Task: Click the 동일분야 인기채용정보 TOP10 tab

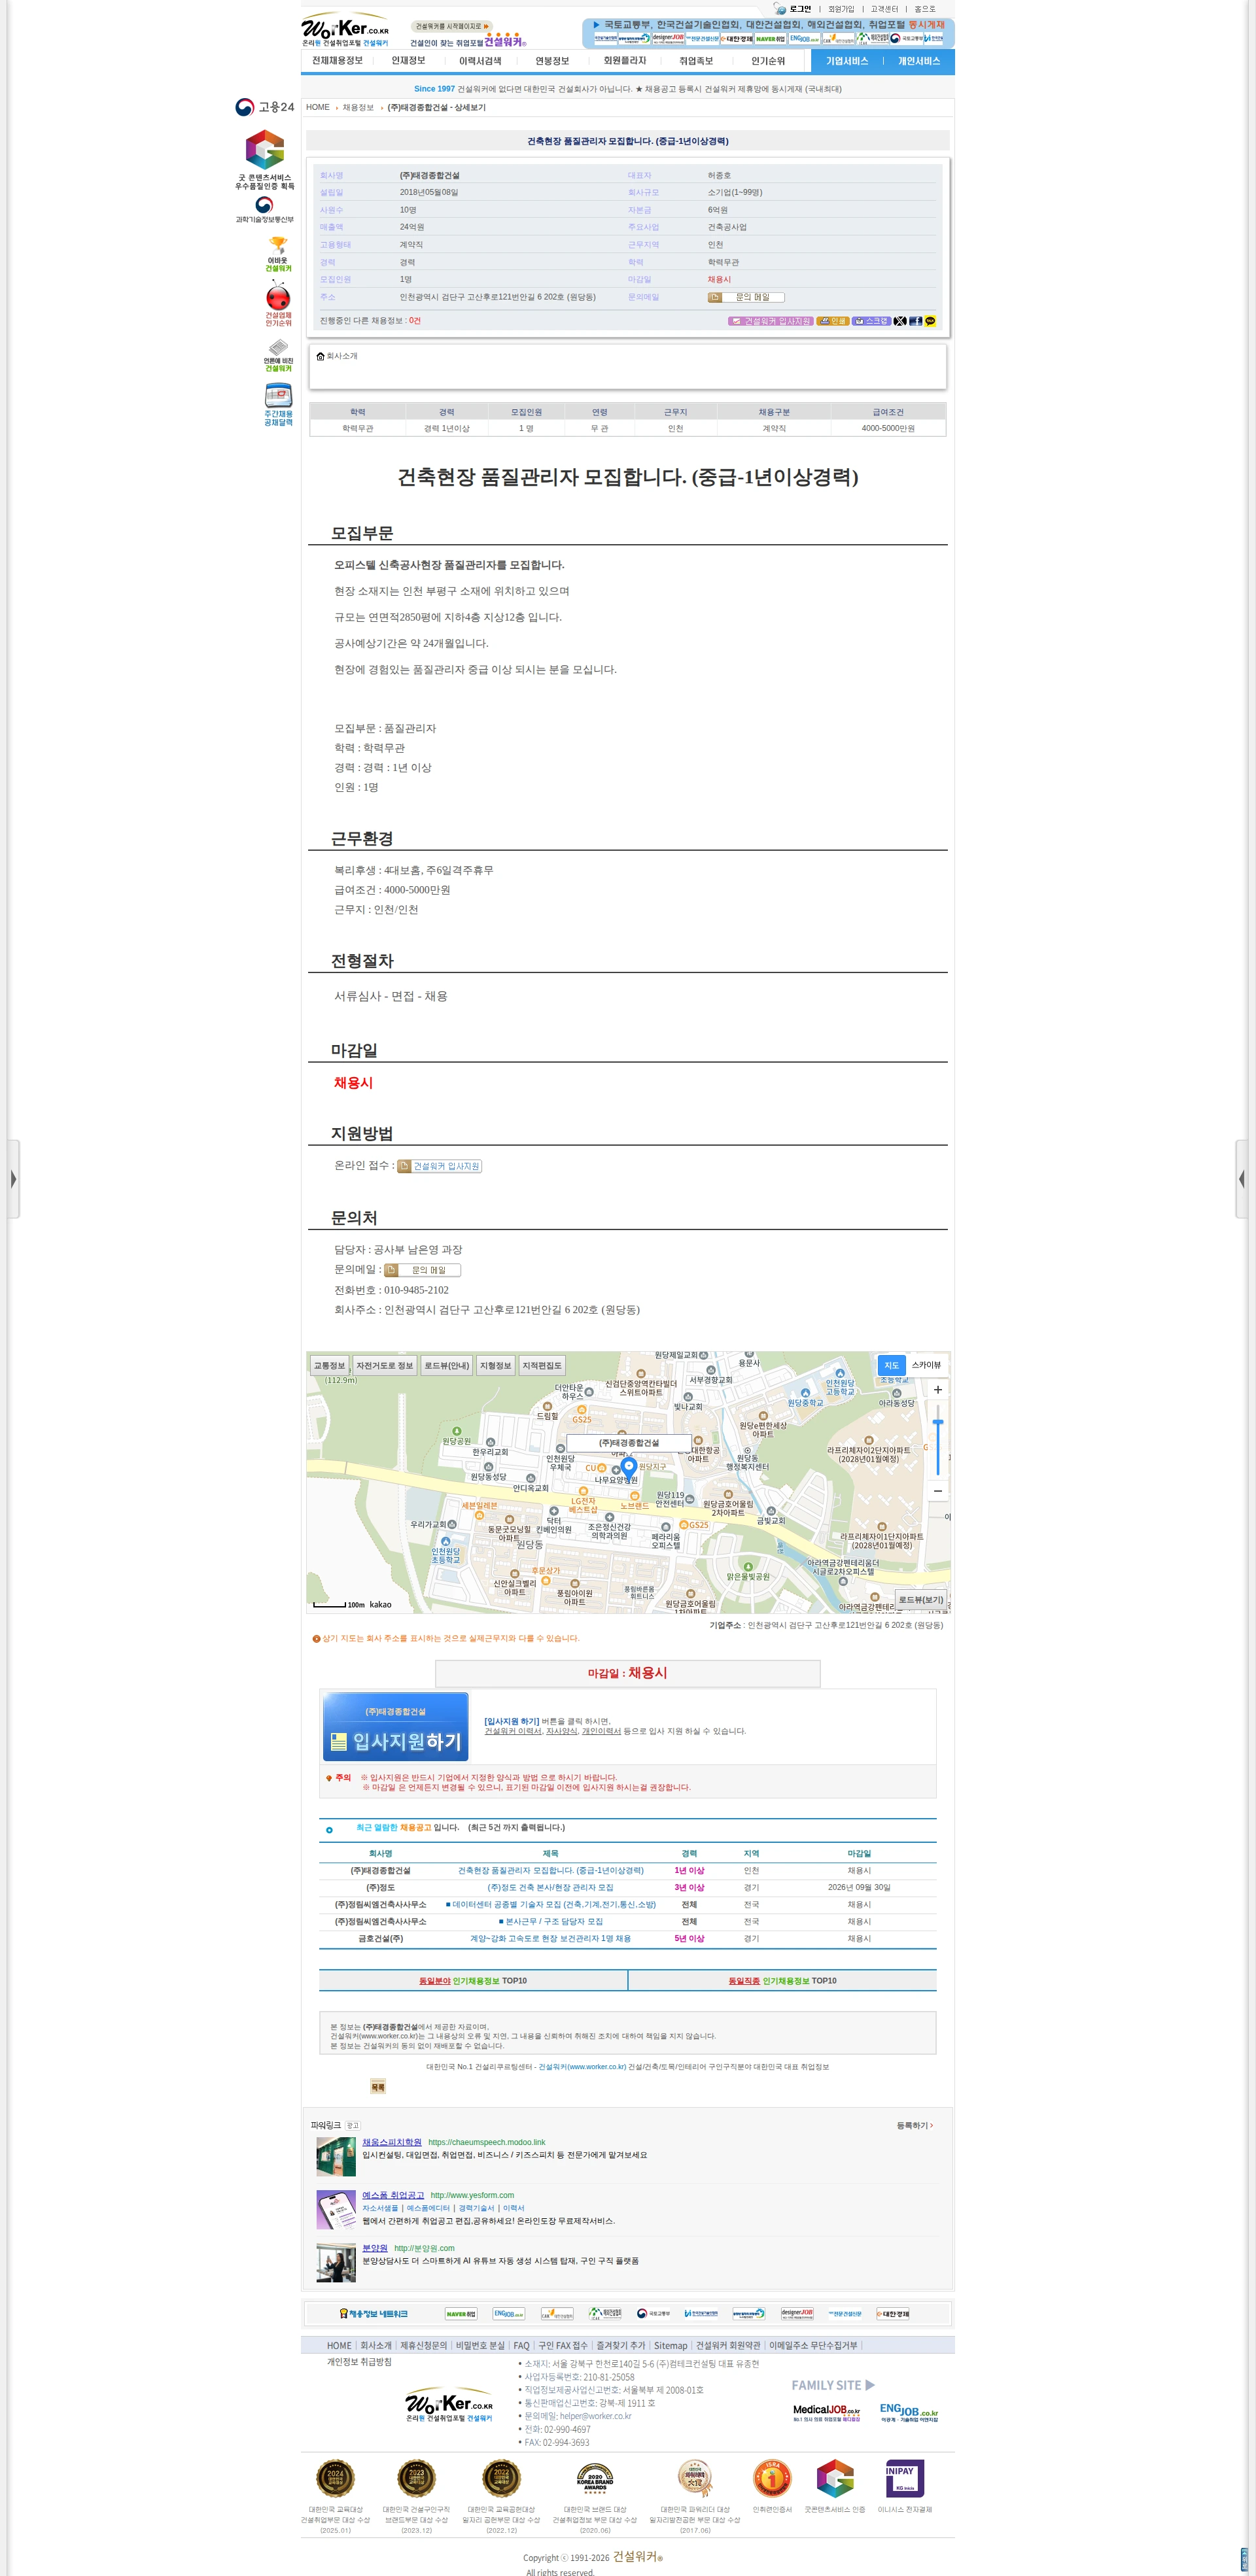Action: (473, 1980)
